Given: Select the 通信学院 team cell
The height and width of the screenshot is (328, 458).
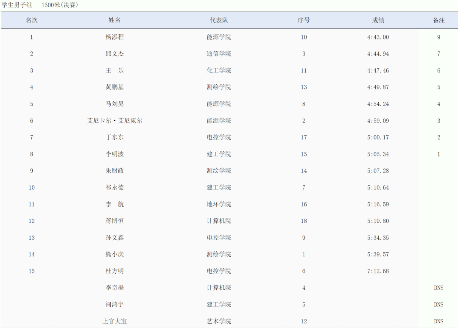Looking at the screenshot, I should click(219, 54).
